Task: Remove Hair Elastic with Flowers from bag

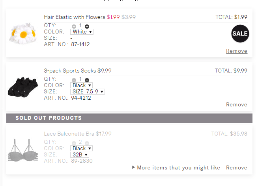Action: tap(236, 51)
